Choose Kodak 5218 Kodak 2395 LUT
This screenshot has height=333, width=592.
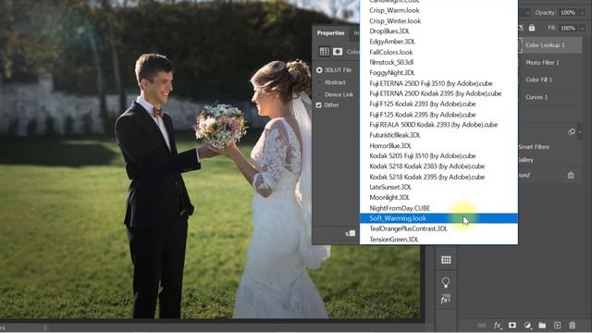click(438, 177)
